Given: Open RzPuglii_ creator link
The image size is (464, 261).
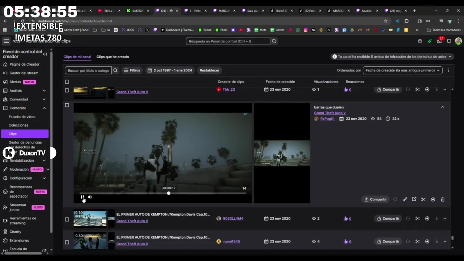Looking at the screenshot, I should pos(327,119).
